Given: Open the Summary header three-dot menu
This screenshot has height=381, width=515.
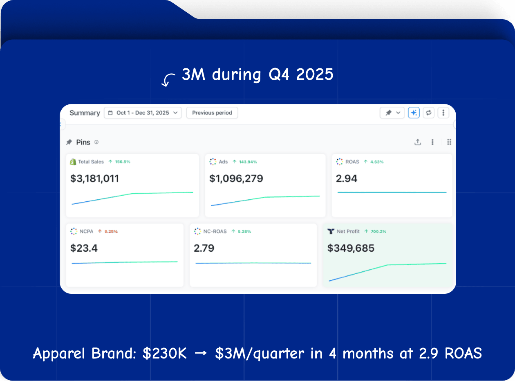Looking at the screenshot, I should click(x=443, y=113).
